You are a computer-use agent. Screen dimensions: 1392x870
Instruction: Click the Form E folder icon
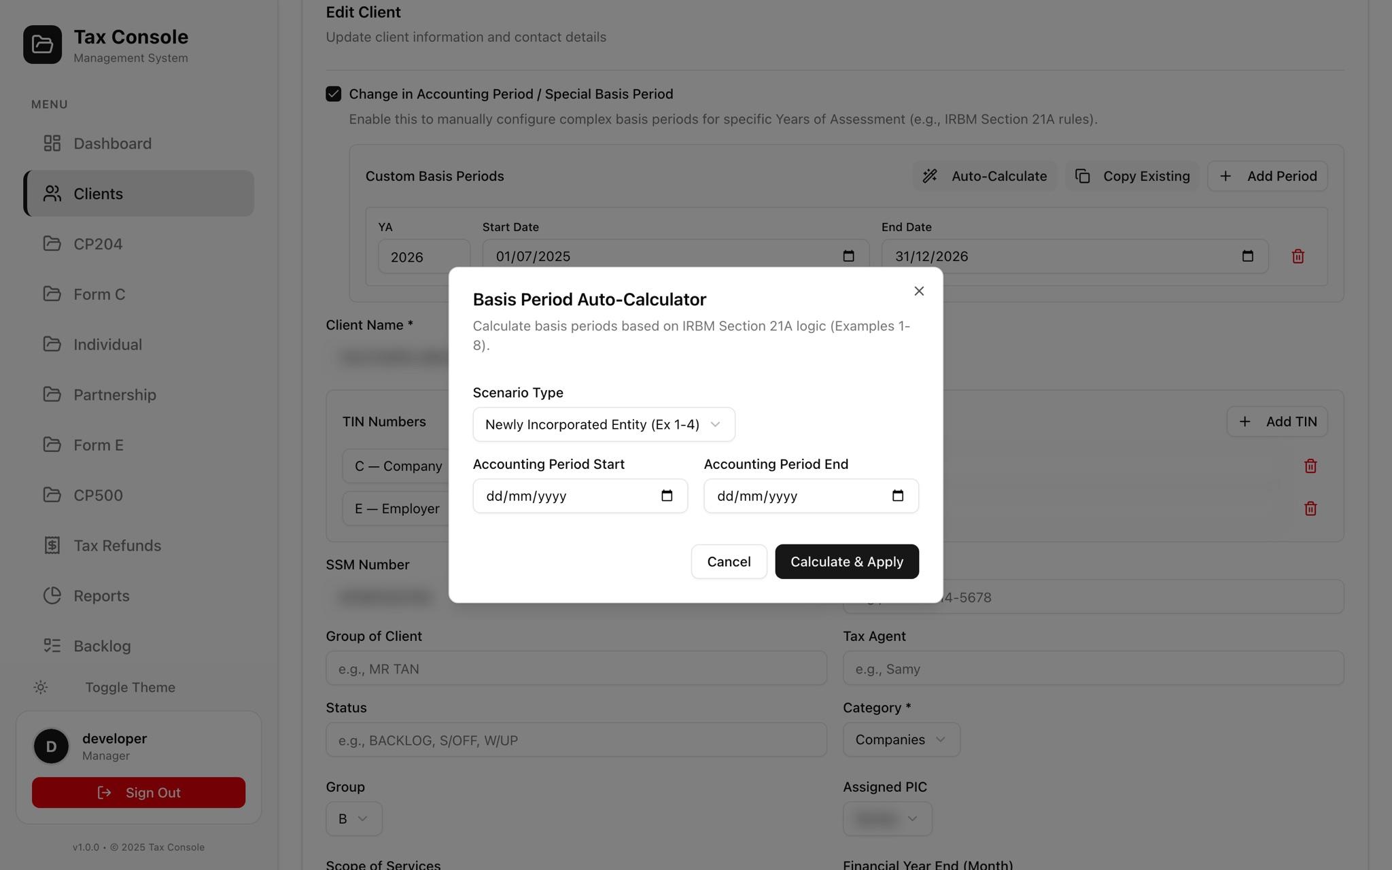coord(52,445)
